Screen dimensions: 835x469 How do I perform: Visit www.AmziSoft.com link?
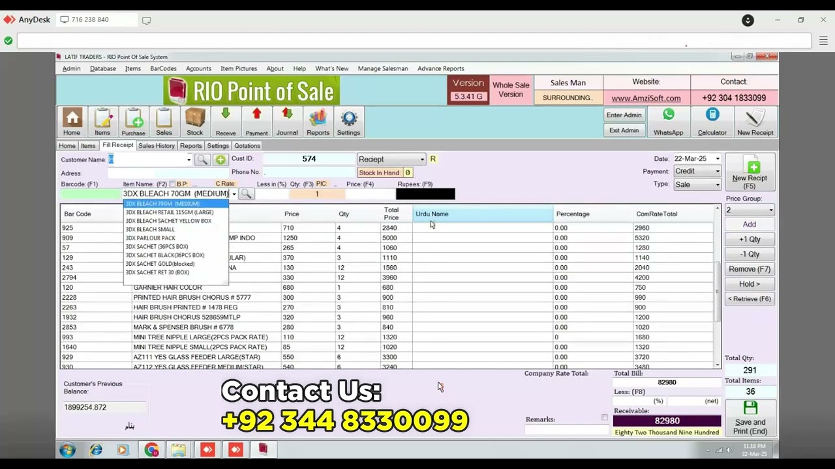click(x=646, y=98)
